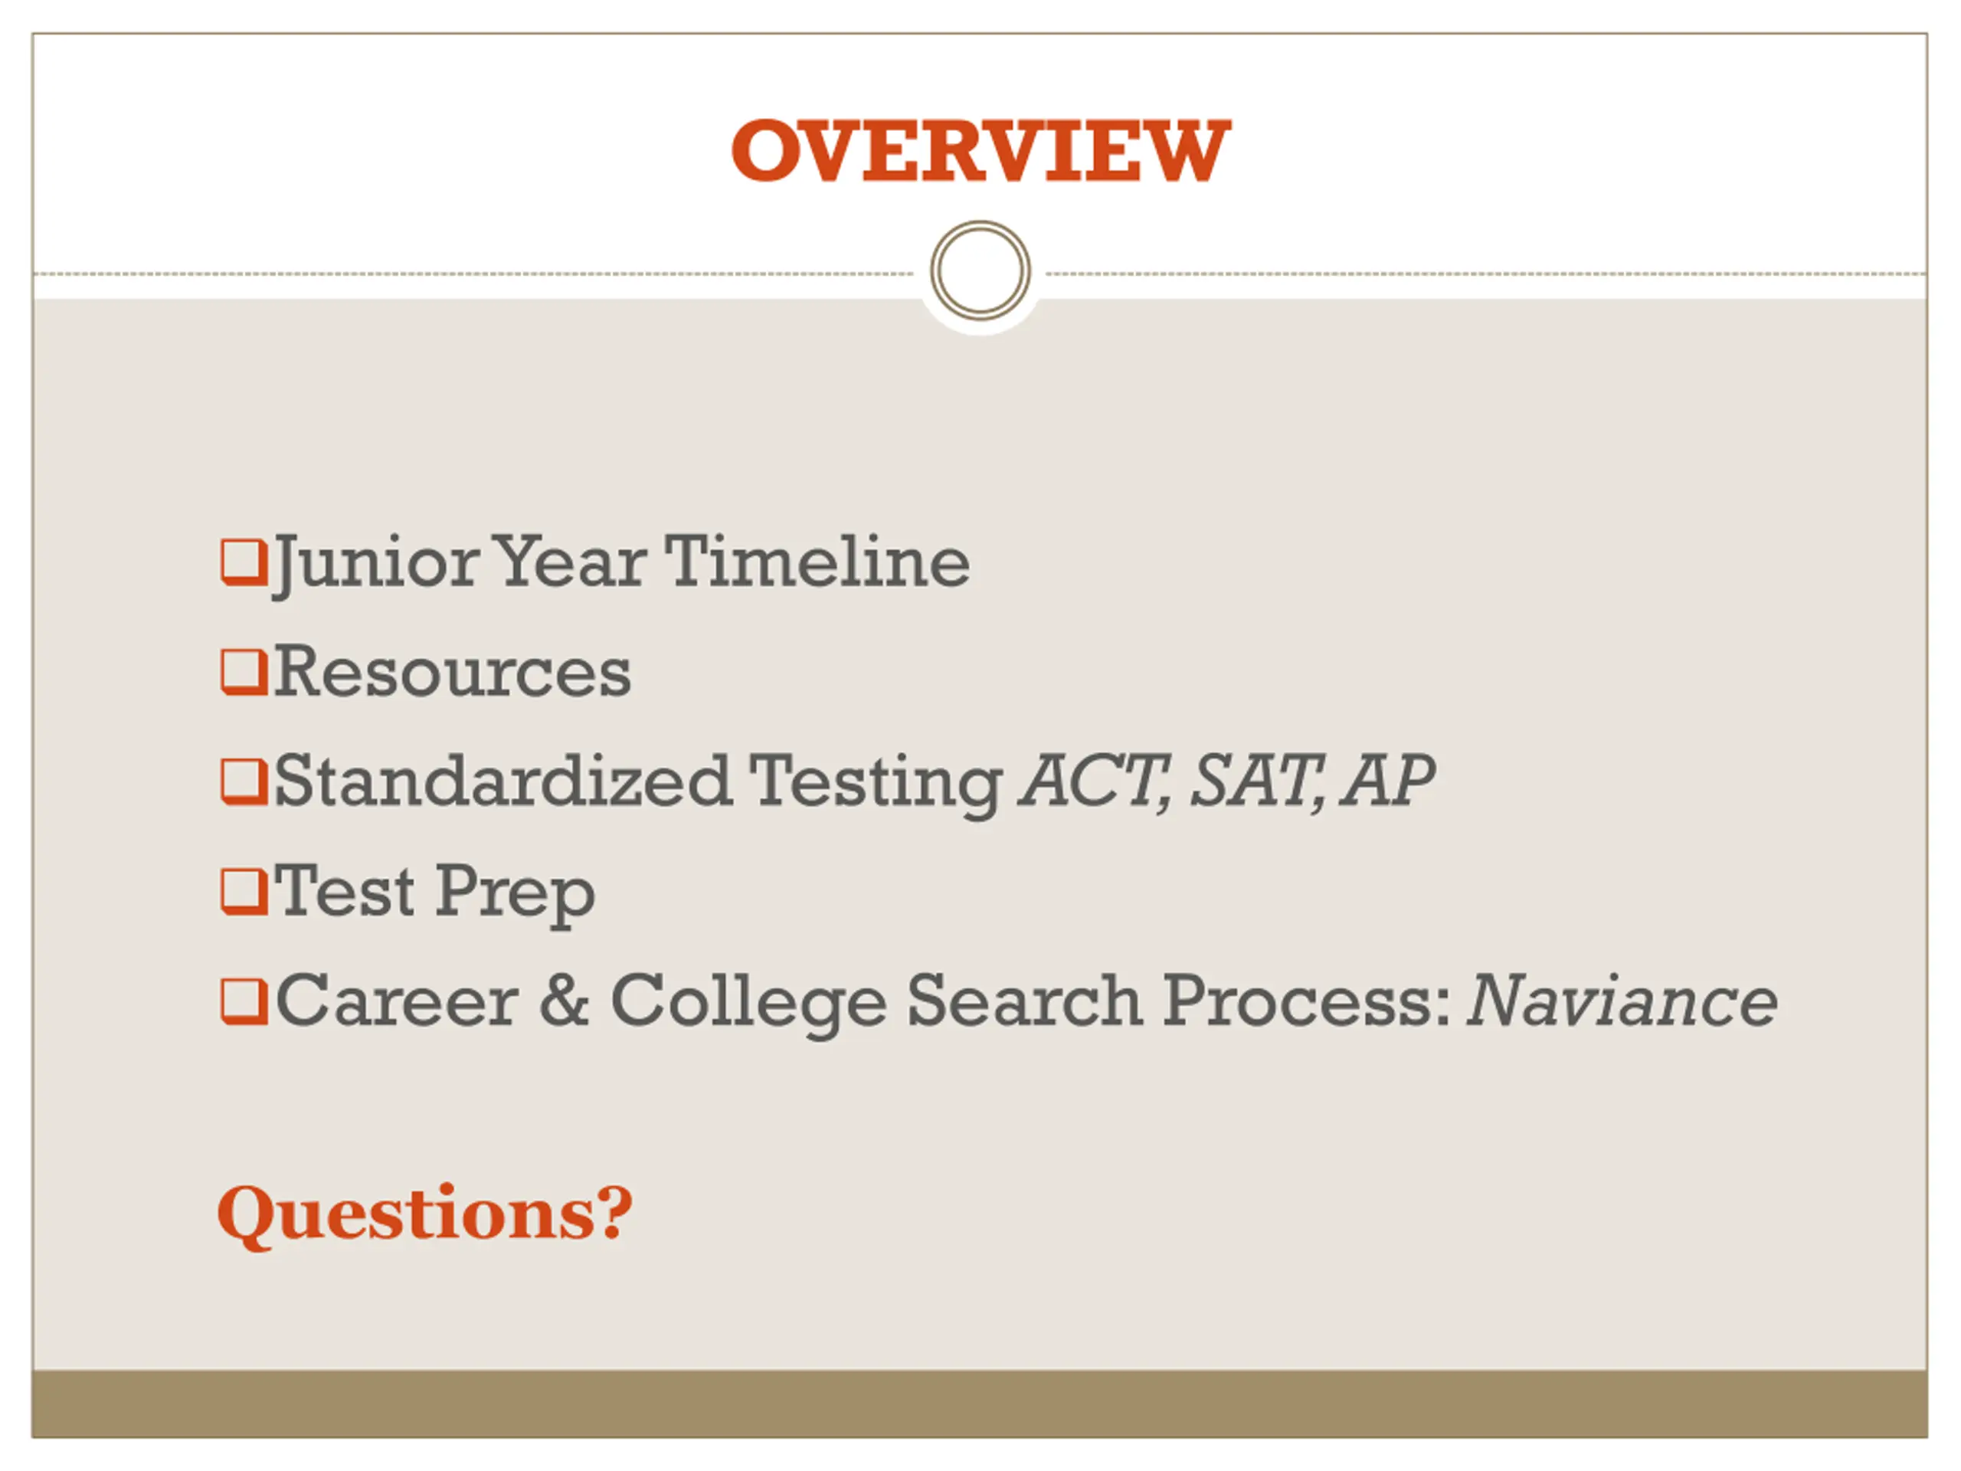
Task: Click the dashed divider line left of the circle
Action: 473,274
